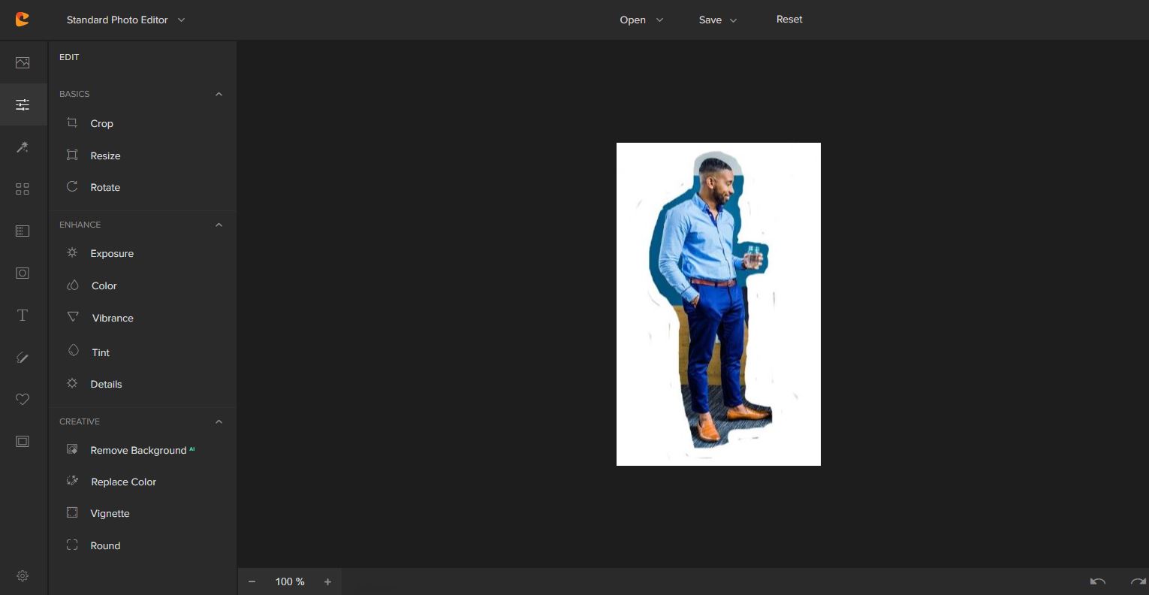The height and width of the screenshot is (595, 1149).
Task: Click the four-squares elements sidebar icon
Action: click(23, 189)
